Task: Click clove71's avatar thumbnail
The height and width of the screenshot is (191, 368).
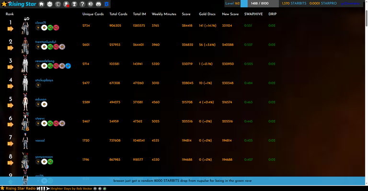Action: pos(25,26)
